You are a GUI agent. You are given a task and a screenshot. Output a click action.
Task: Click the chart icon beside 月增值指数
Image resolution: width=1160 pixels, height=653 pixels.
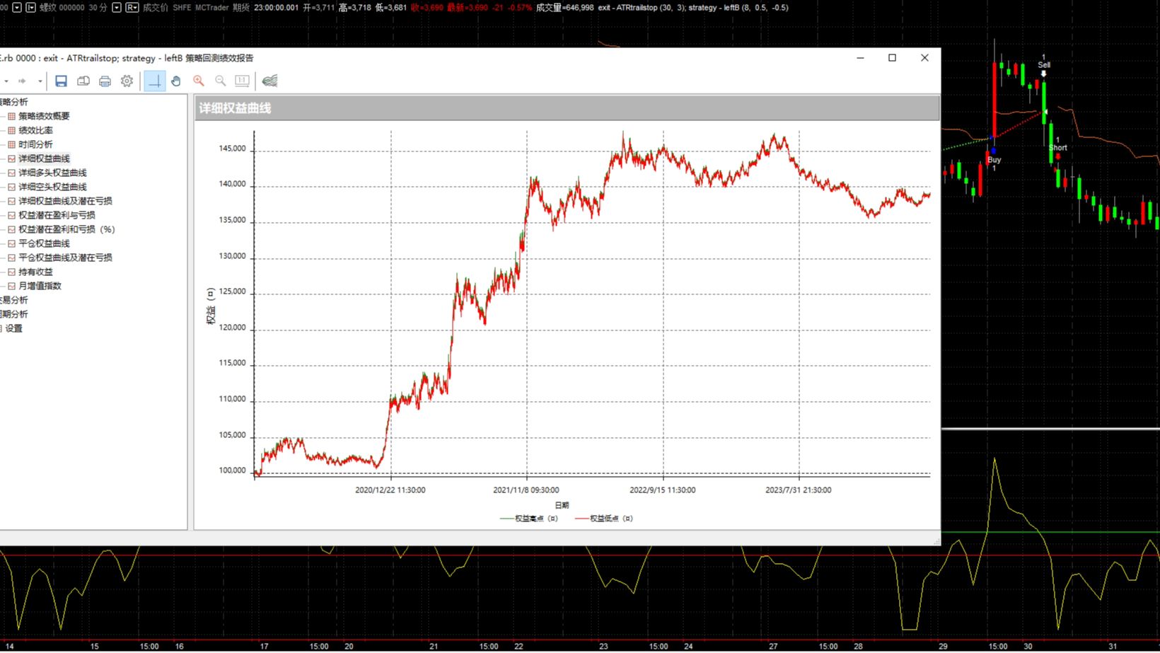(11, 286)
